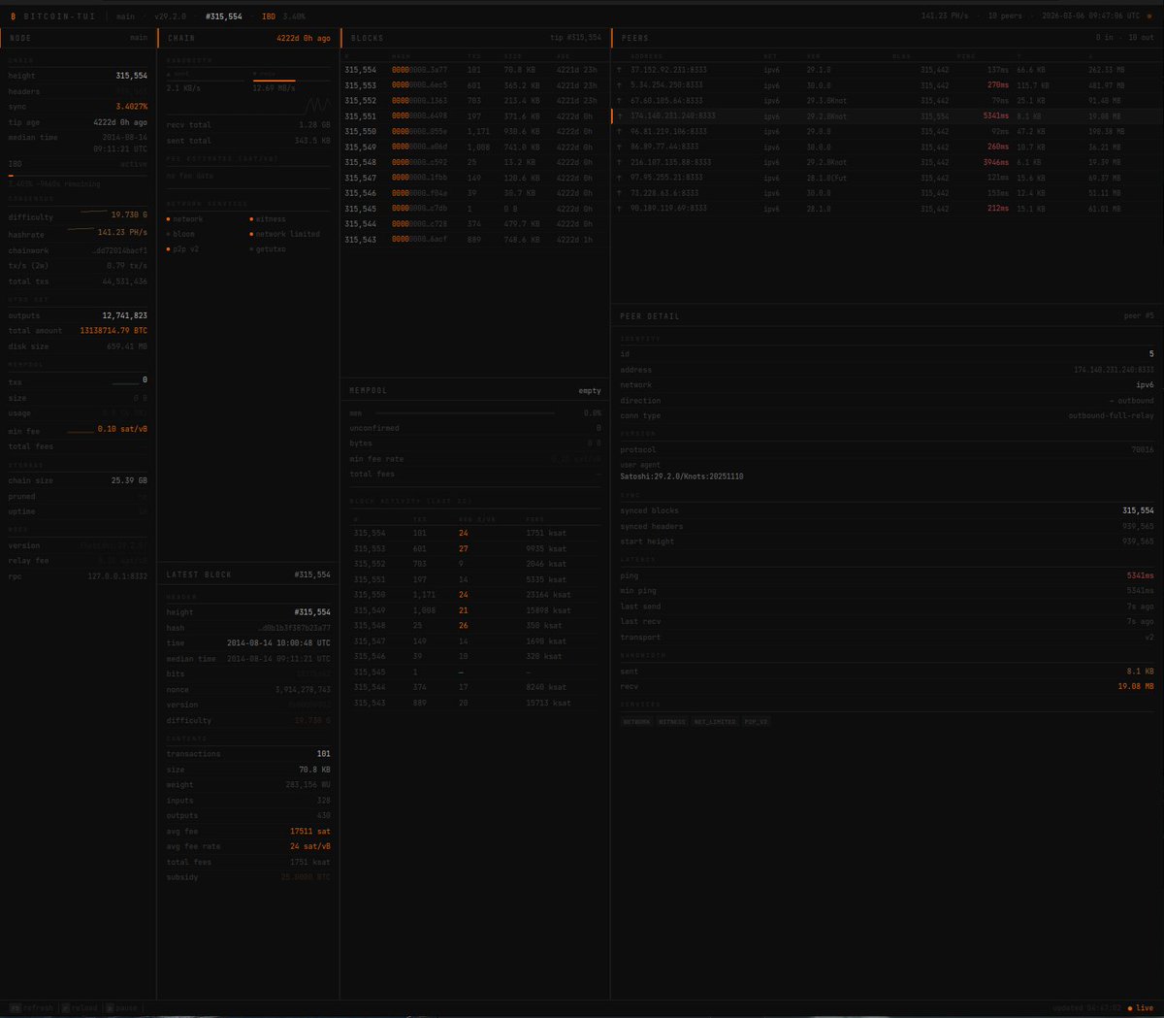Screen dimensions: 1164x1018
Task: Click the 13138714.79 BTC total amount value
Action: pos(113,331)
